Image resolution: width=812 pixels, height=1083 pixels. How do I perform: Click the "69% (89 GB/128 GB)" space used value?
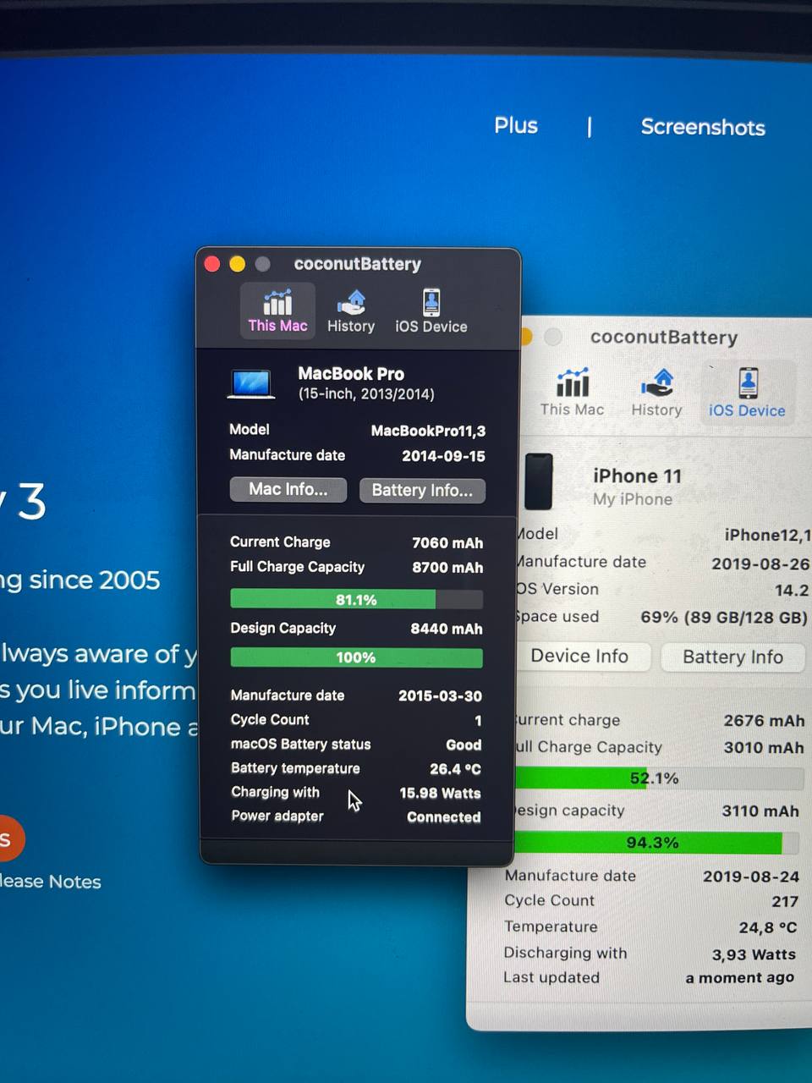(724, 618)
